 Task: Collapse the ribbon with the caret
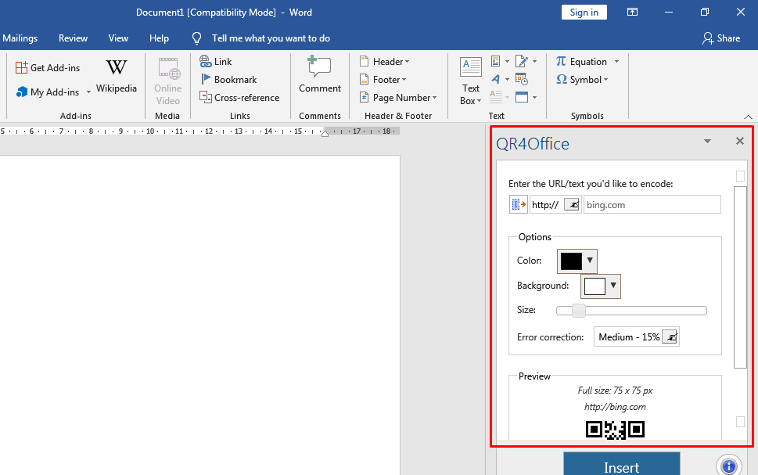point(748,117)
